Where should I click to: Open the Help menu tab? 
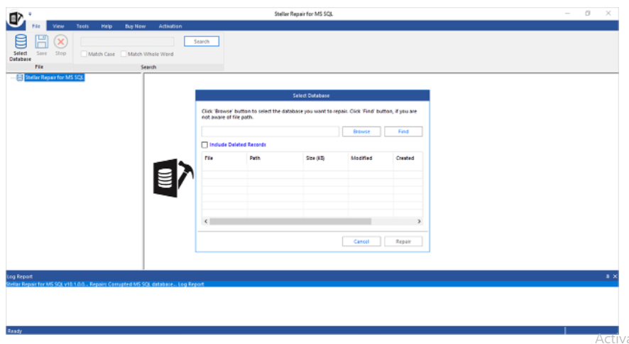(106, 26)
